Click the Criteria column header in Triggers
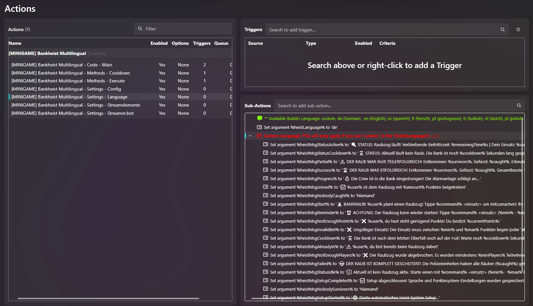Viewport: 533px width, 306px height. 387,43
